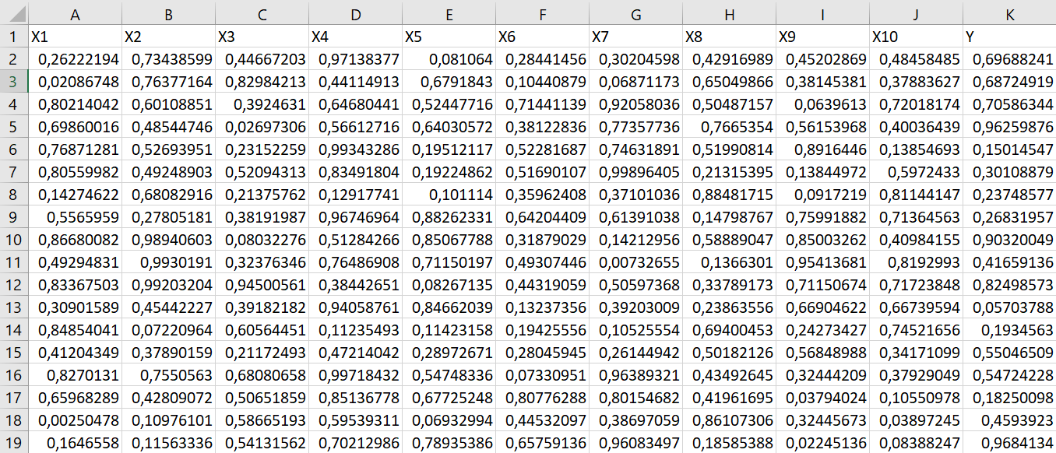Click the Select All corner triangle
Viewport: 1056px width, 453px height.
pos(14,14)
